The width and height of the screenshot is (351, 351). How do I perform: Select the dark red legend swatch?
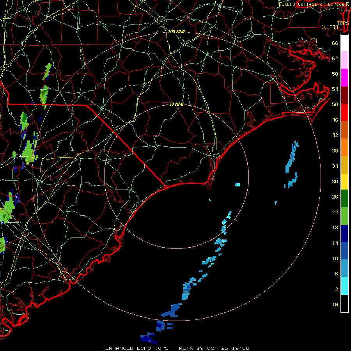tap(344, 95)
